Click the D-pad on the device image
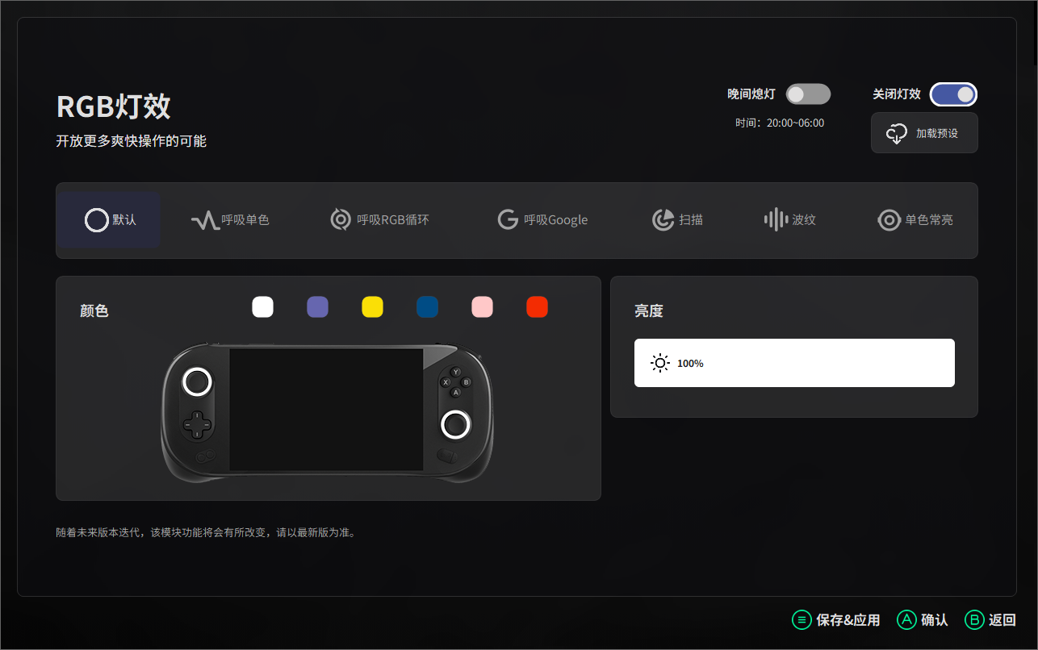1038x650 pixels. coord(195,424)
